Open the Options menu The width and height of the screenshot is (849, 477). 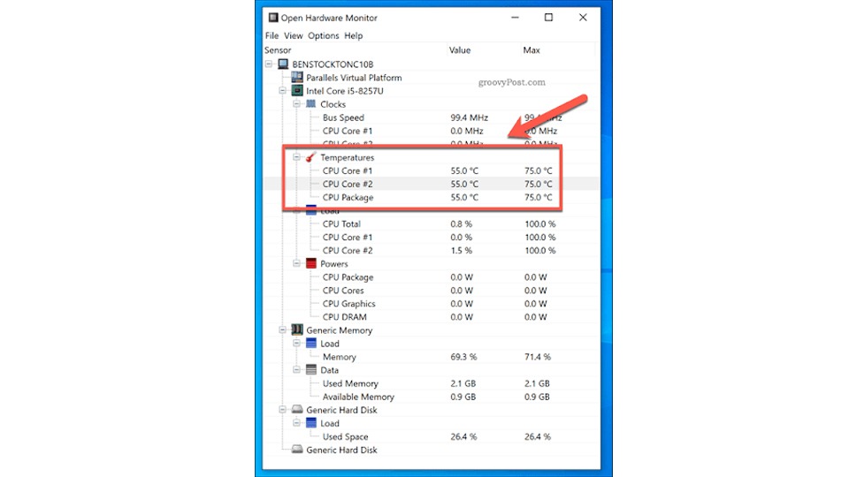click(x=323, y=36)
